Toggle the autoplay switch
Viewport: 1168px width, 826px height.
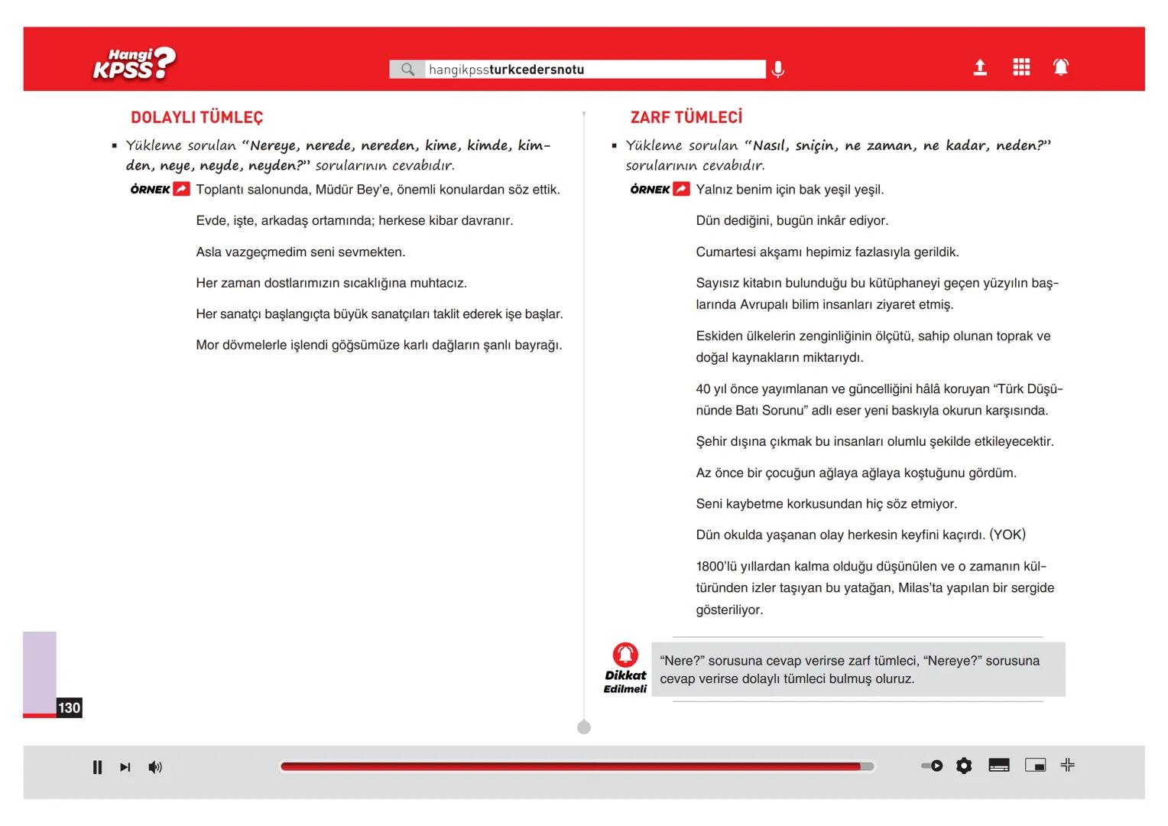[932, 766]
